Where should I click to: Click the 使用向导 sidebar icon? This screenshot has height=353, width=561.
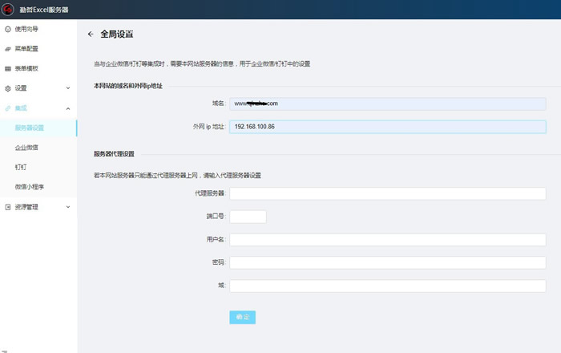pyautogui.click(x=8, y=29)
